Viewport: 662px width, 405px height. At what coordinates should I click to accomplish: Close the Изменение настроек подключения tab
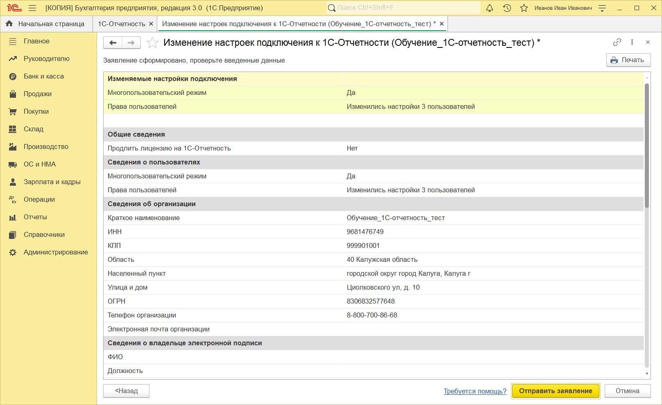[x=442, y=24]
